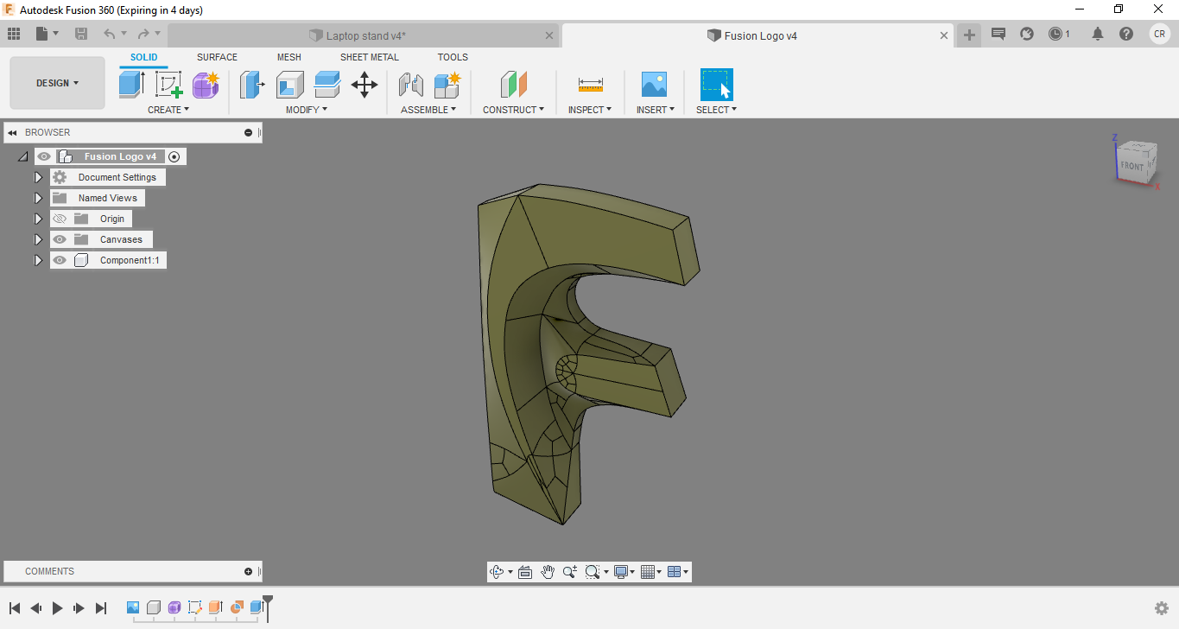Switch to the SURFACE ribbon tab

coord(216,57)
